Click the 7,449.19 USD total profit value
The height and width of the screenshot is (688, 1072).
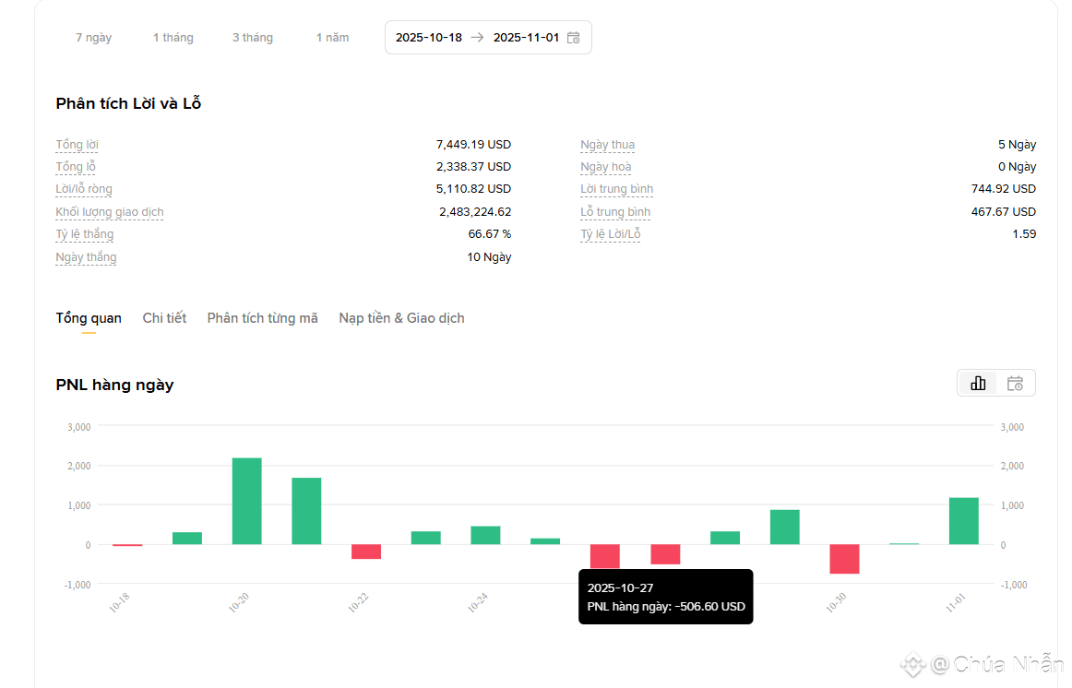[473, 145]
